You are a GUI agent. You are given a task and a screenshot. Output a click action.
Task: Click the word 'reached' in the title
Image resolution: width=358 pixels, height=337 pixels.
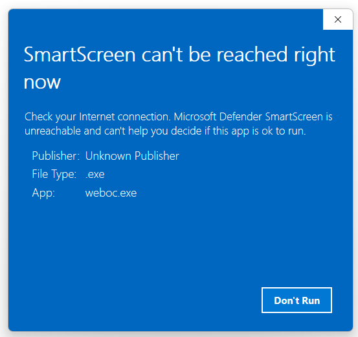pos(252,54)
